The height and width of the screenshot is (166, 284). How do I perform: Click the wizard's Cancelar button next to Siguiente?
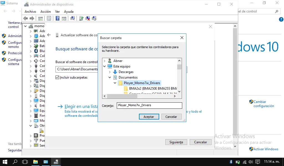click(x=201, y=142)
